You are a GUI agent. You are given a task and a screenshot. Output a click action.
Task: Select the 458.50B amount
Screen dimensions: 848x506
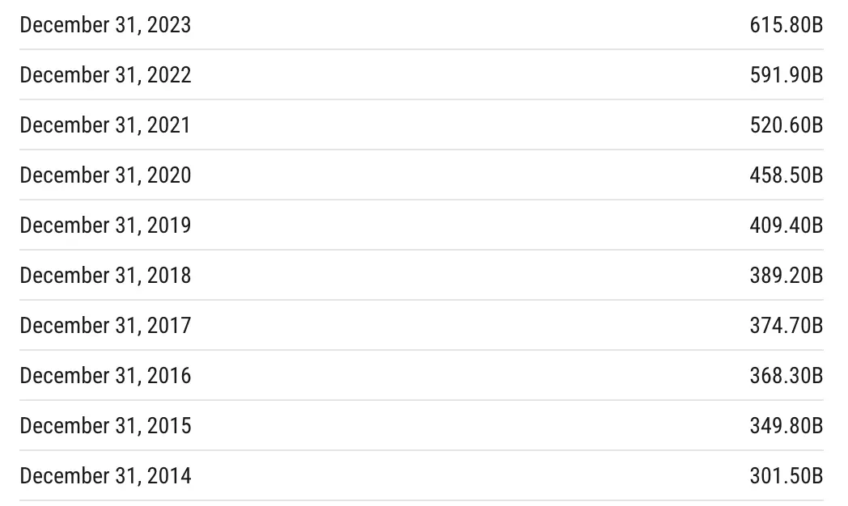click(786, 175)
